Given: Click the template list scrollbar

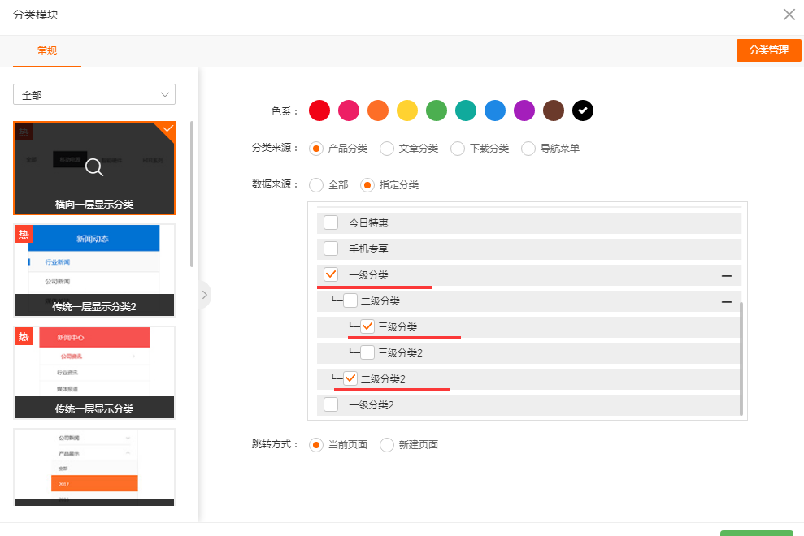Looking at the screenshot, I should click(x=192, y=194).
